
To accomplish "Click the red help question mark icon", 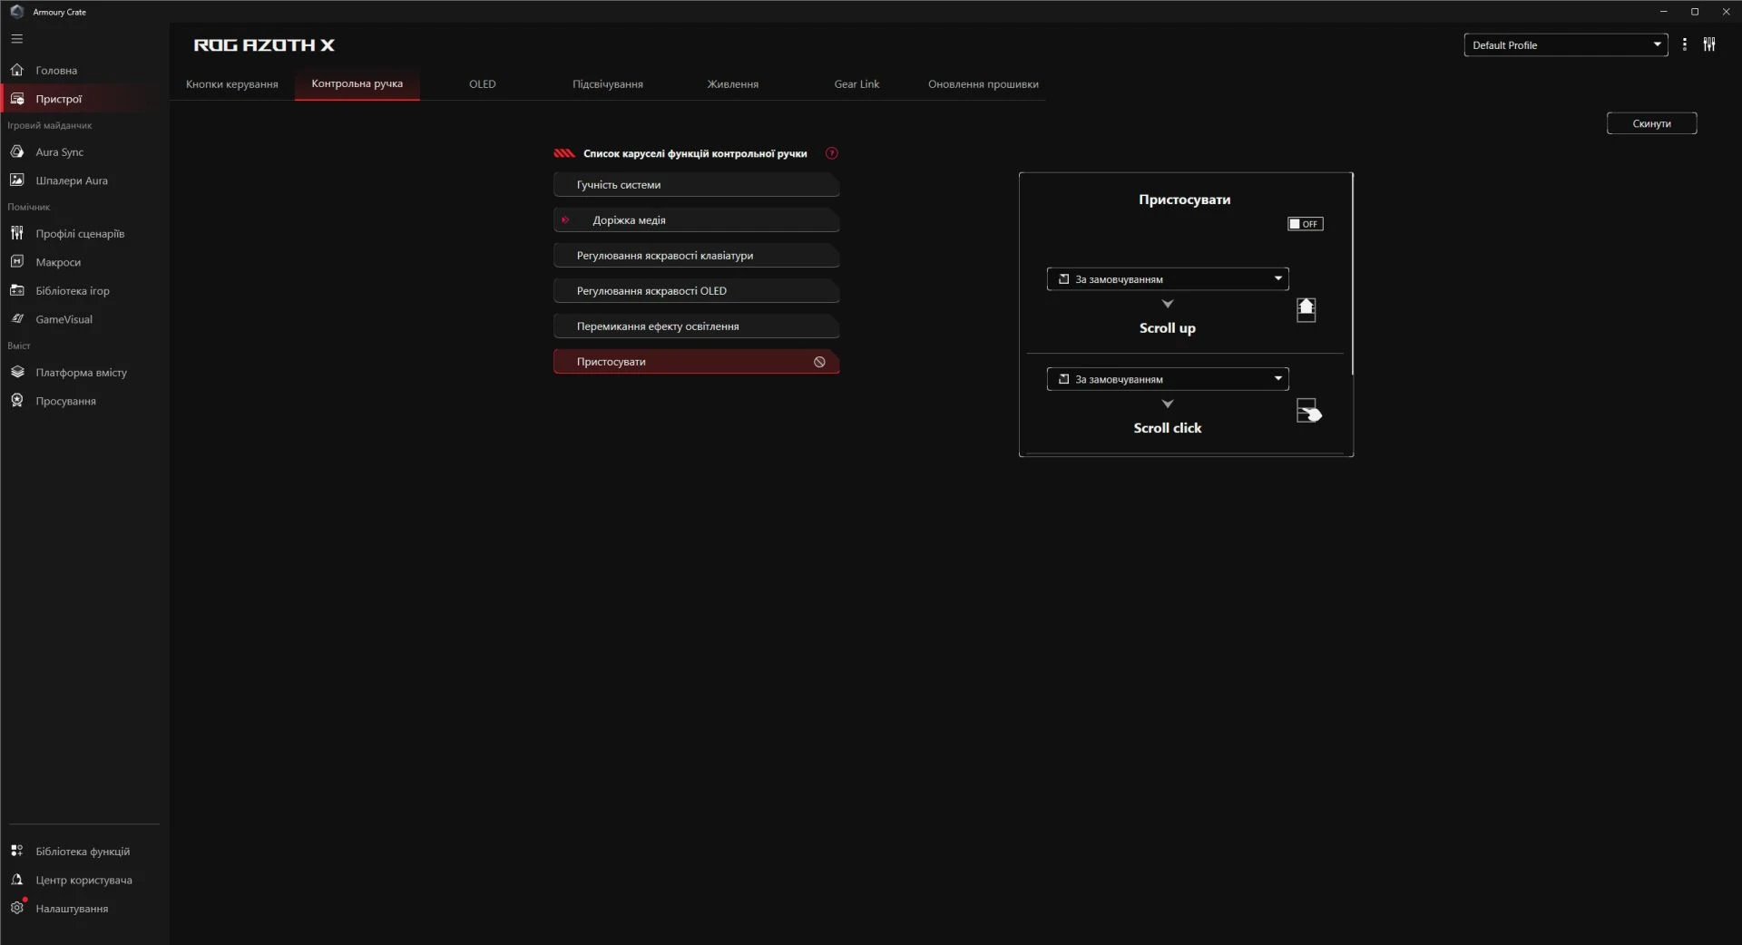I will (x=832, y=153).
